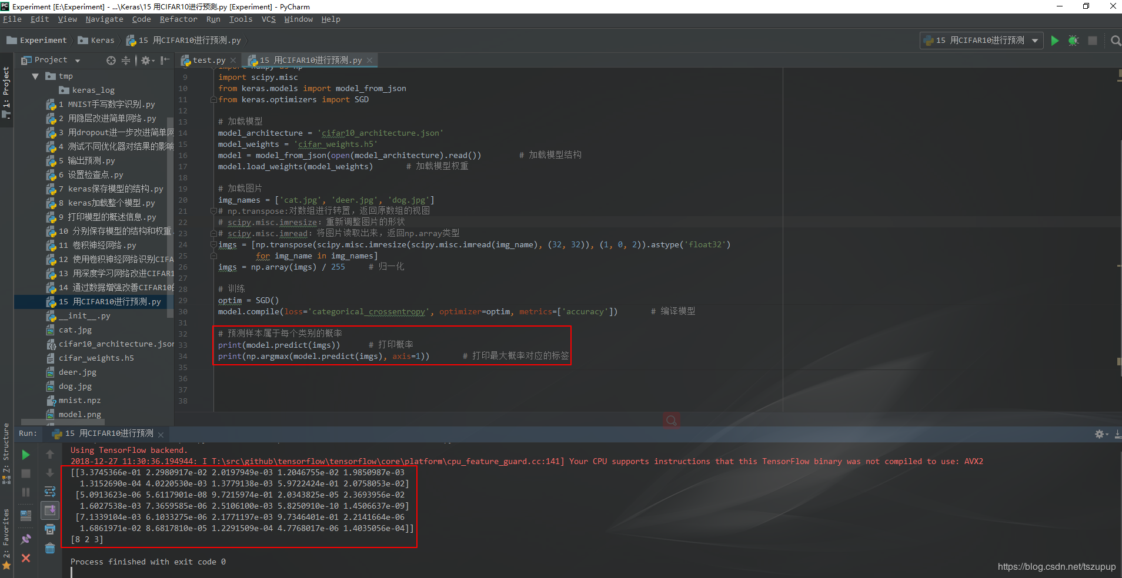Click the [8 2 3] output line
Viewport: 1122px width, 578px height.
(87, 539)
